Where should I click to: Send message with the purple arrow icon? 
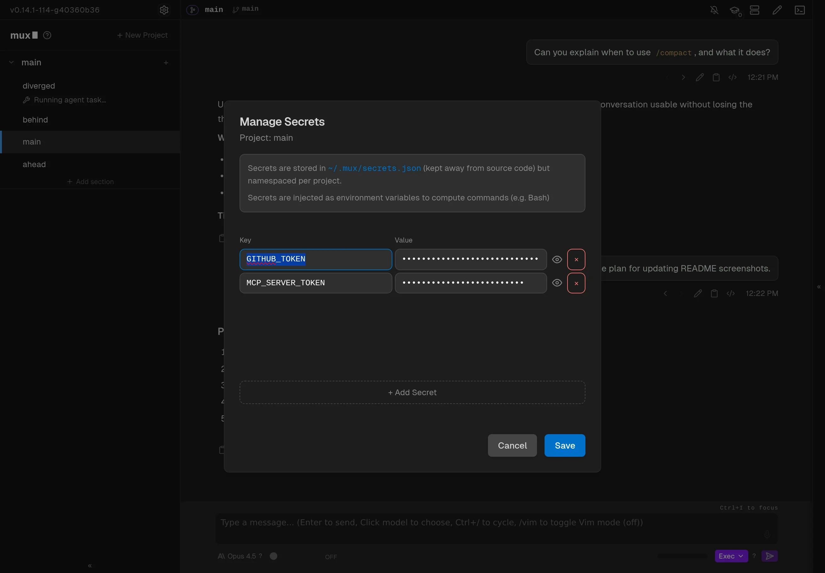pyautogui.click(x=770, y=556)
